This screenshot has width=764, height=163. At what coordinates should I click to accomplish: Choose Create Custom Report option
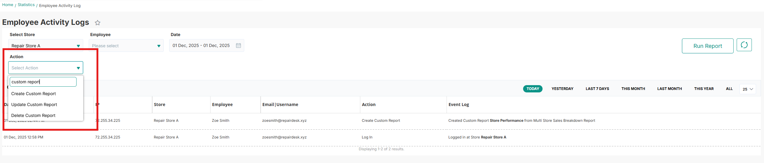[x=34, y=94]
